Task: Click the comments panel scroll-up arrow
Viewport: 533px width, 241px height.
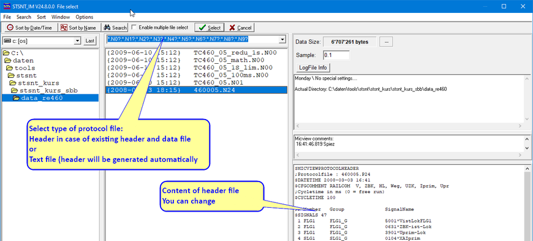Action: click(x=527, y=139)
